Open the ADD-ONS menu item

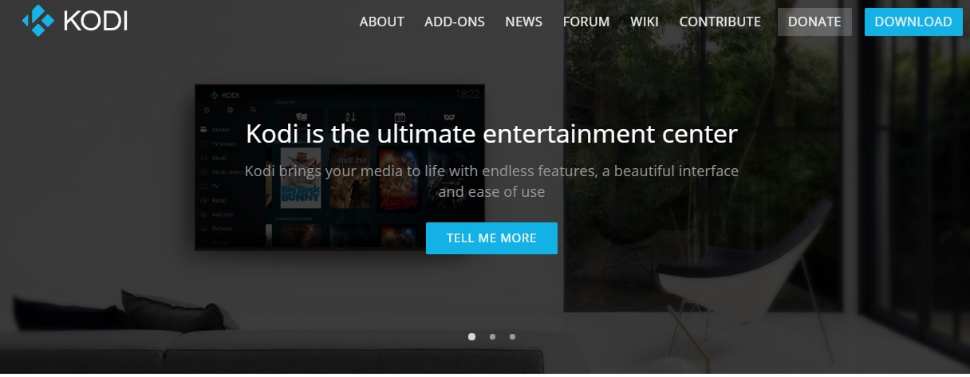455,22
